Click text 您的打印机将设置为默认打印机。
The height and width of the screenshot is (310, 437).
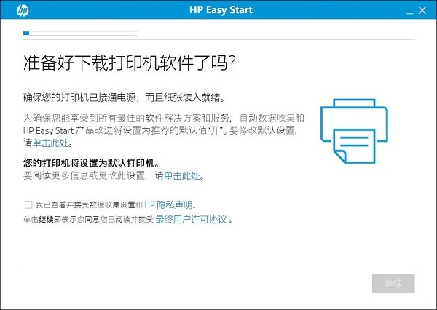point(92,163)
